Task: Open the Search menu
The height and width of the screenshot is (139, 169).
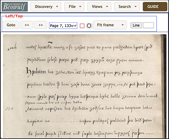Action: [127, 7]
